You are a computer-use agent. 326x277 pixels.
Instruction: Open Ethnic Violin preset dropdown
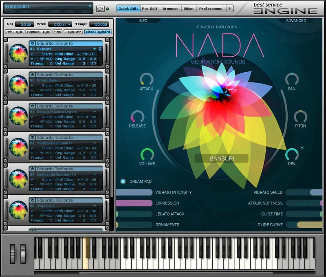95,80
